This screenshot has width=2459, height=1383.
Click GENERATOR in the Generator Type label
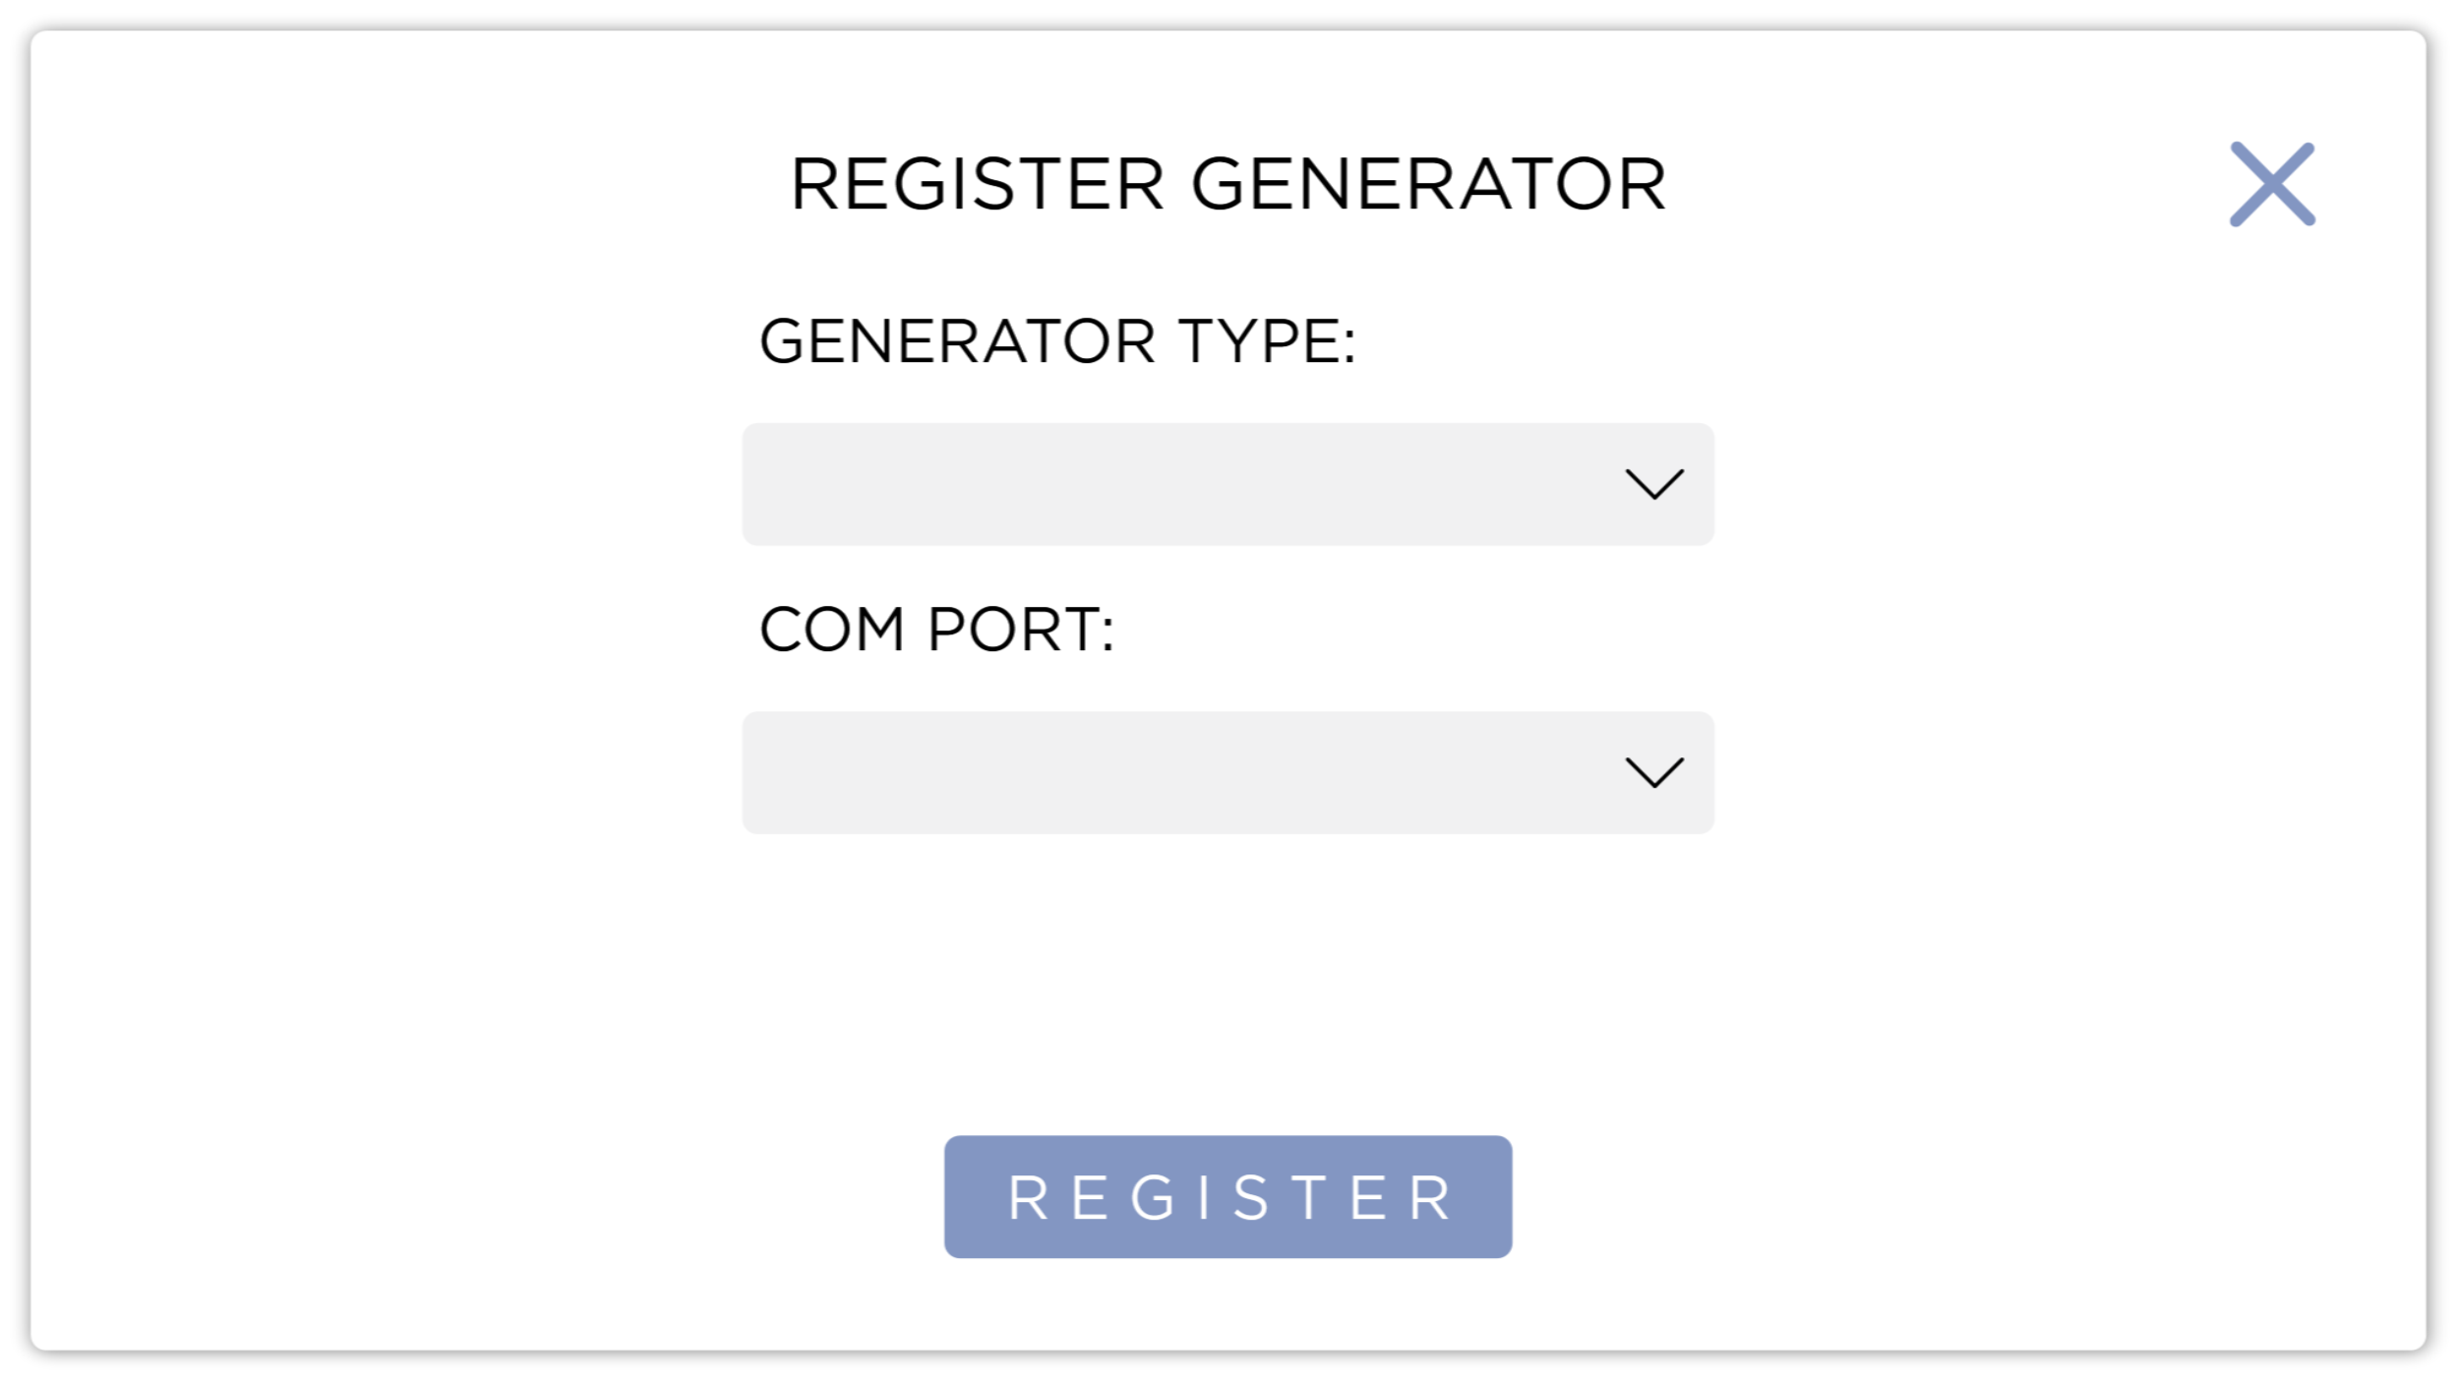(x=957, y=341)
